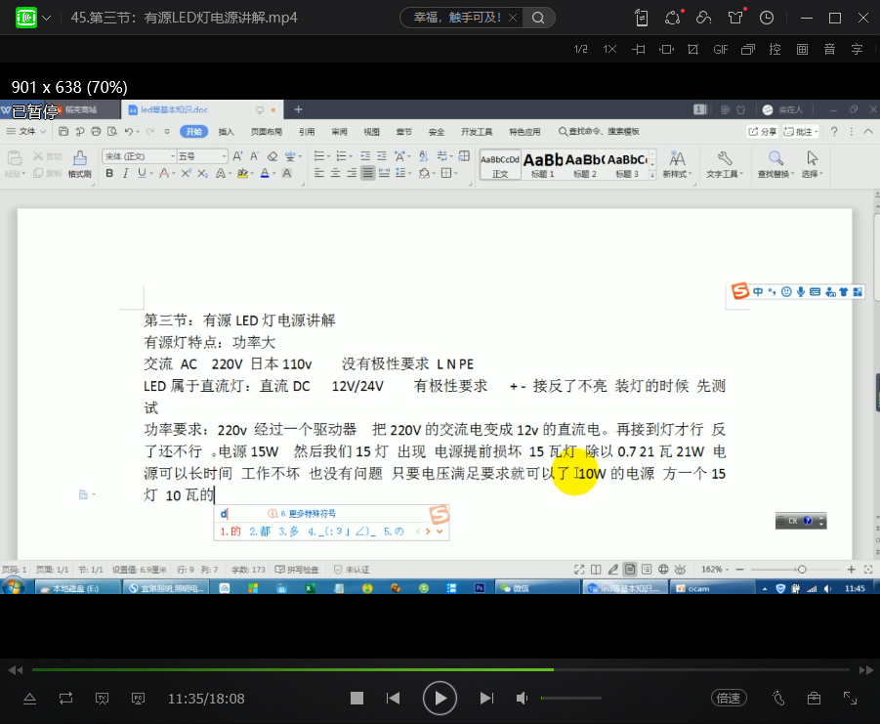Click the eject open-file icon

(29, 698)
